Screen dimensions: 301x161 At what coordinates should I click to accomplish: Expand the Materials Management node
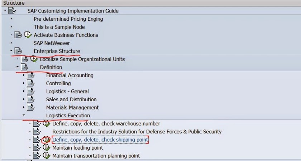click(x=24, y=107)
